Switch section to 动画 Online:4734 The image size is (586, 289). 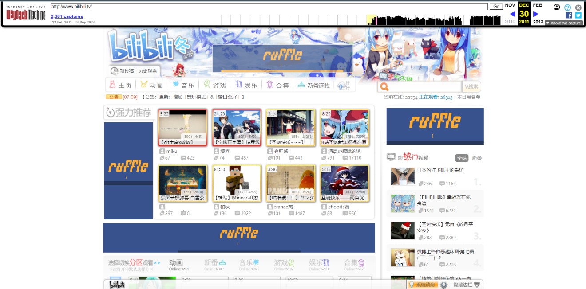click(x=178, y=265)
